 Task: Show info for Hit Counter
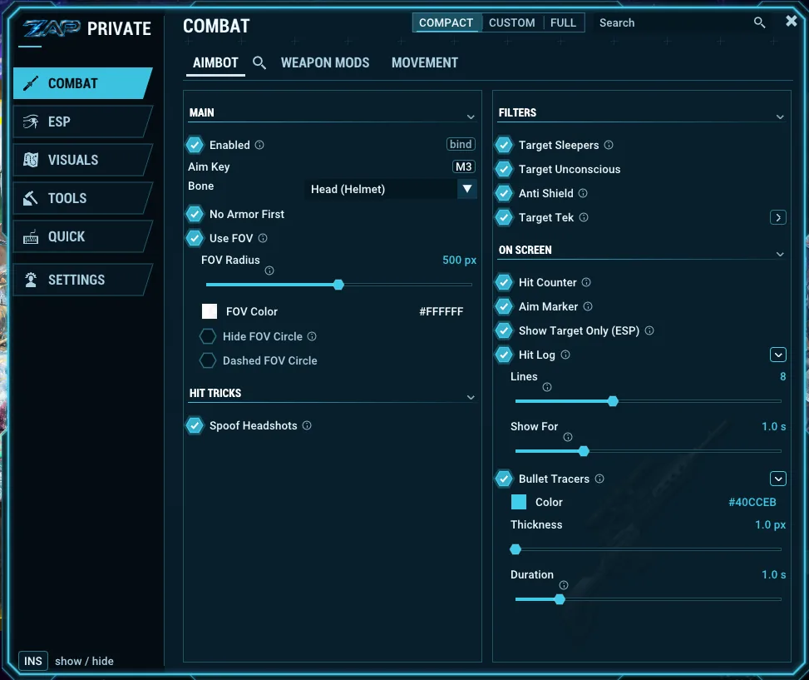(x=586, y=282)
